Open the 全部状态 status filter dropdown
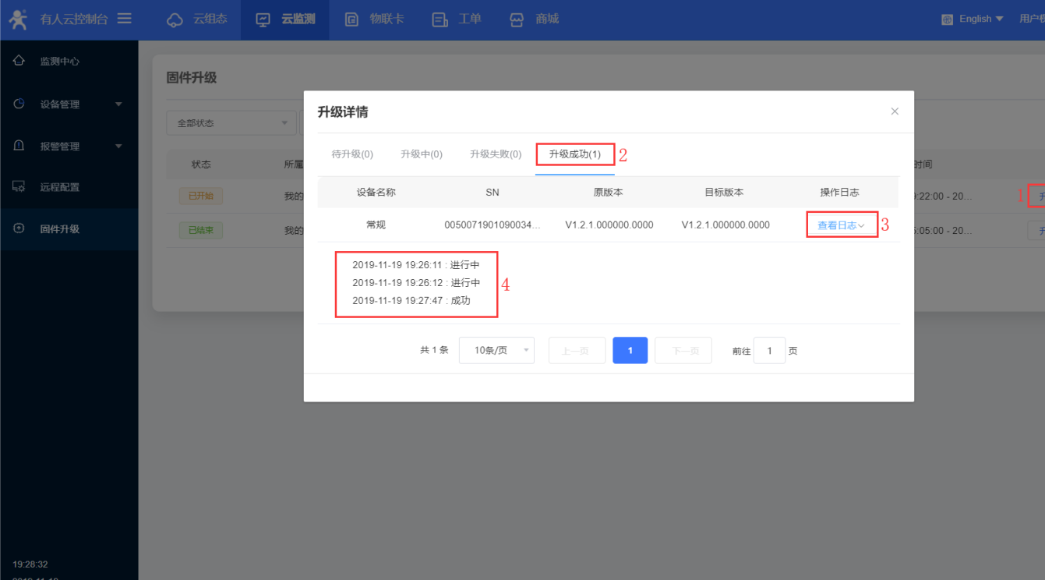 pos(231,123)
